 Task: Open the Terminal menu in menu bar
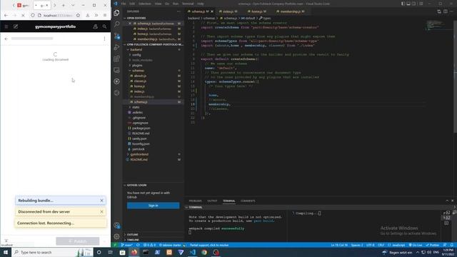(x=188, y=4)
